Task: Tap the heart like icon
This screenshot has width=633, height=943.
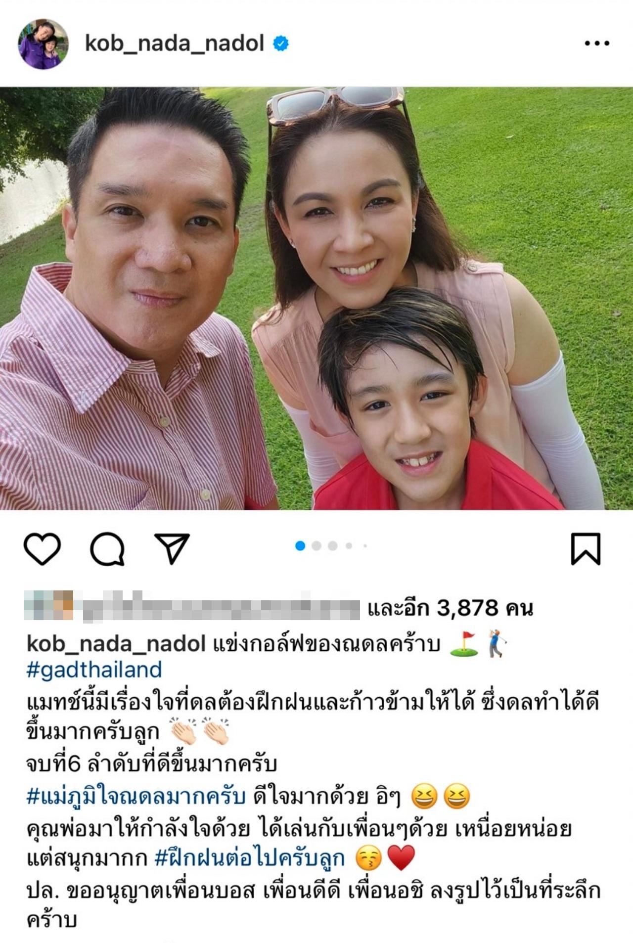Action: coord(42,549)
